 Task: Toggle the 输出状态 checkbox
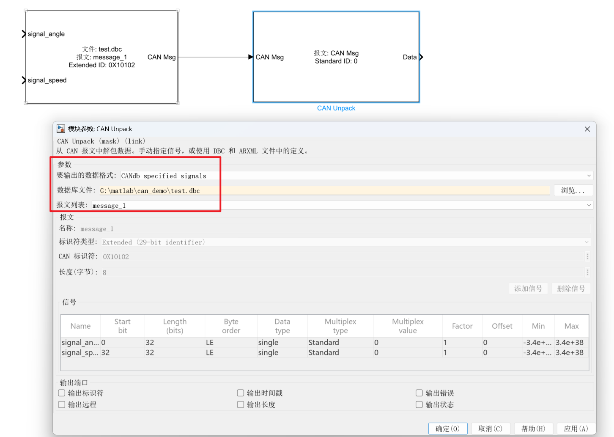point(419,404)
